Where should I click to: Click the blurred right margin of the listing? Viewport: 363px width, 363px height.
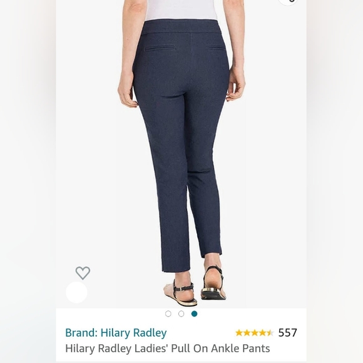tap(335, 181)
